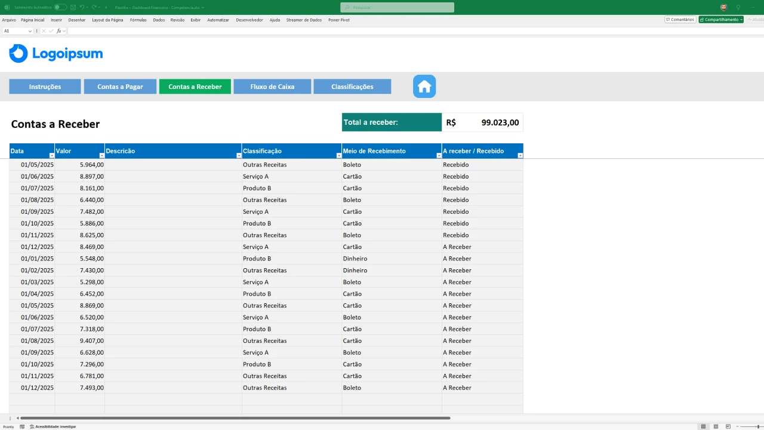
Task: Click the blue home icon button
Action: pyautogui.click(x=424, y=87)
